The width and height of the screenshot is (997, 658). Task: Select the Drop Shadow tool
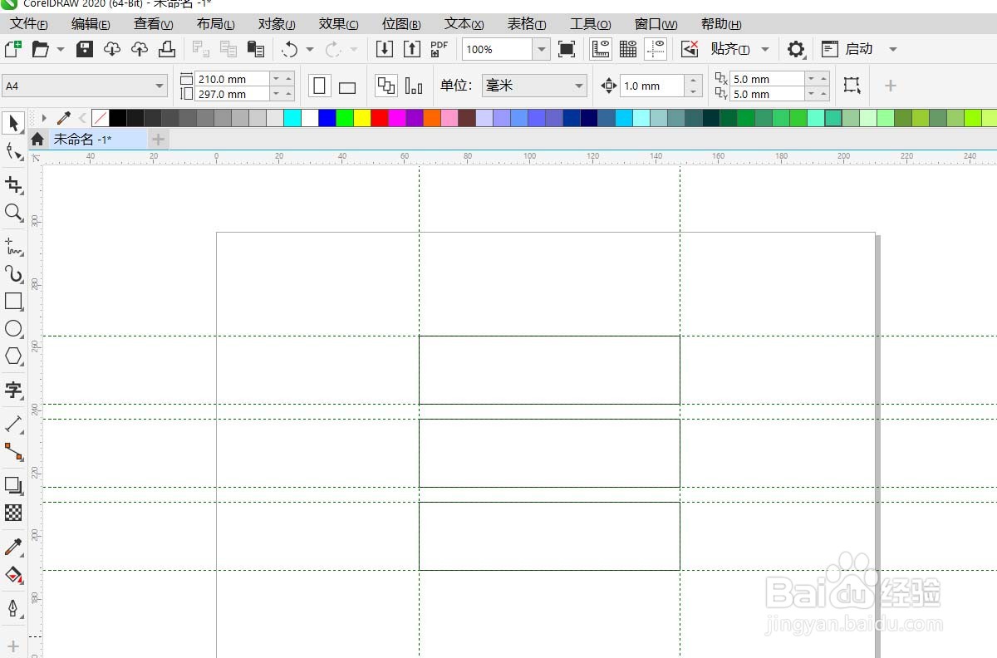pyautogui.click(x=13, y=485)
